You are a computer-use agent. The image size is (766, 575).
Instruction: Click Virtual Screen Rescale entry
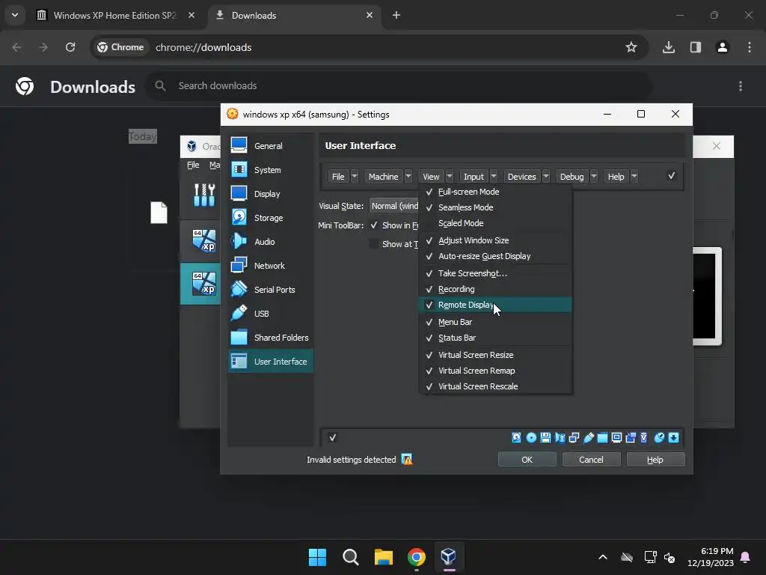click(495, 386)
